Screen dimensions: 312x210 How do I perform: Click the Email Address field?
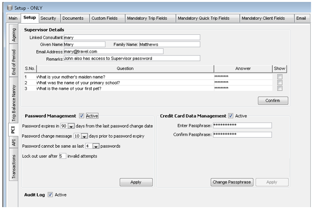coord(114,51)
